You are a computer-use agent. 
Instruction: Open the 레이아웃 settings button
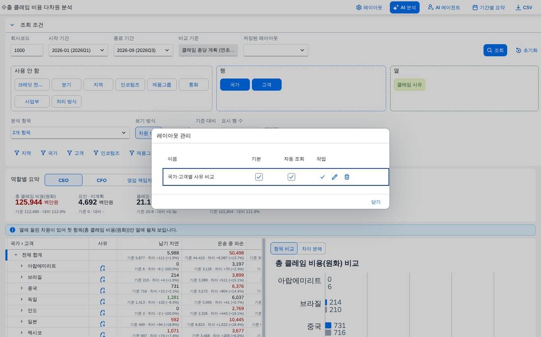pos(369,7)
